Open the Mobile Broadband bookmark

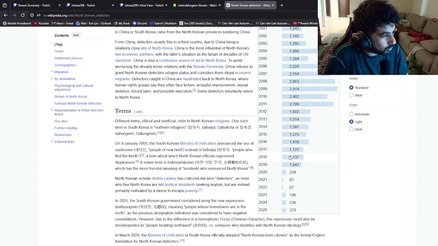click(x=17, y=23)
